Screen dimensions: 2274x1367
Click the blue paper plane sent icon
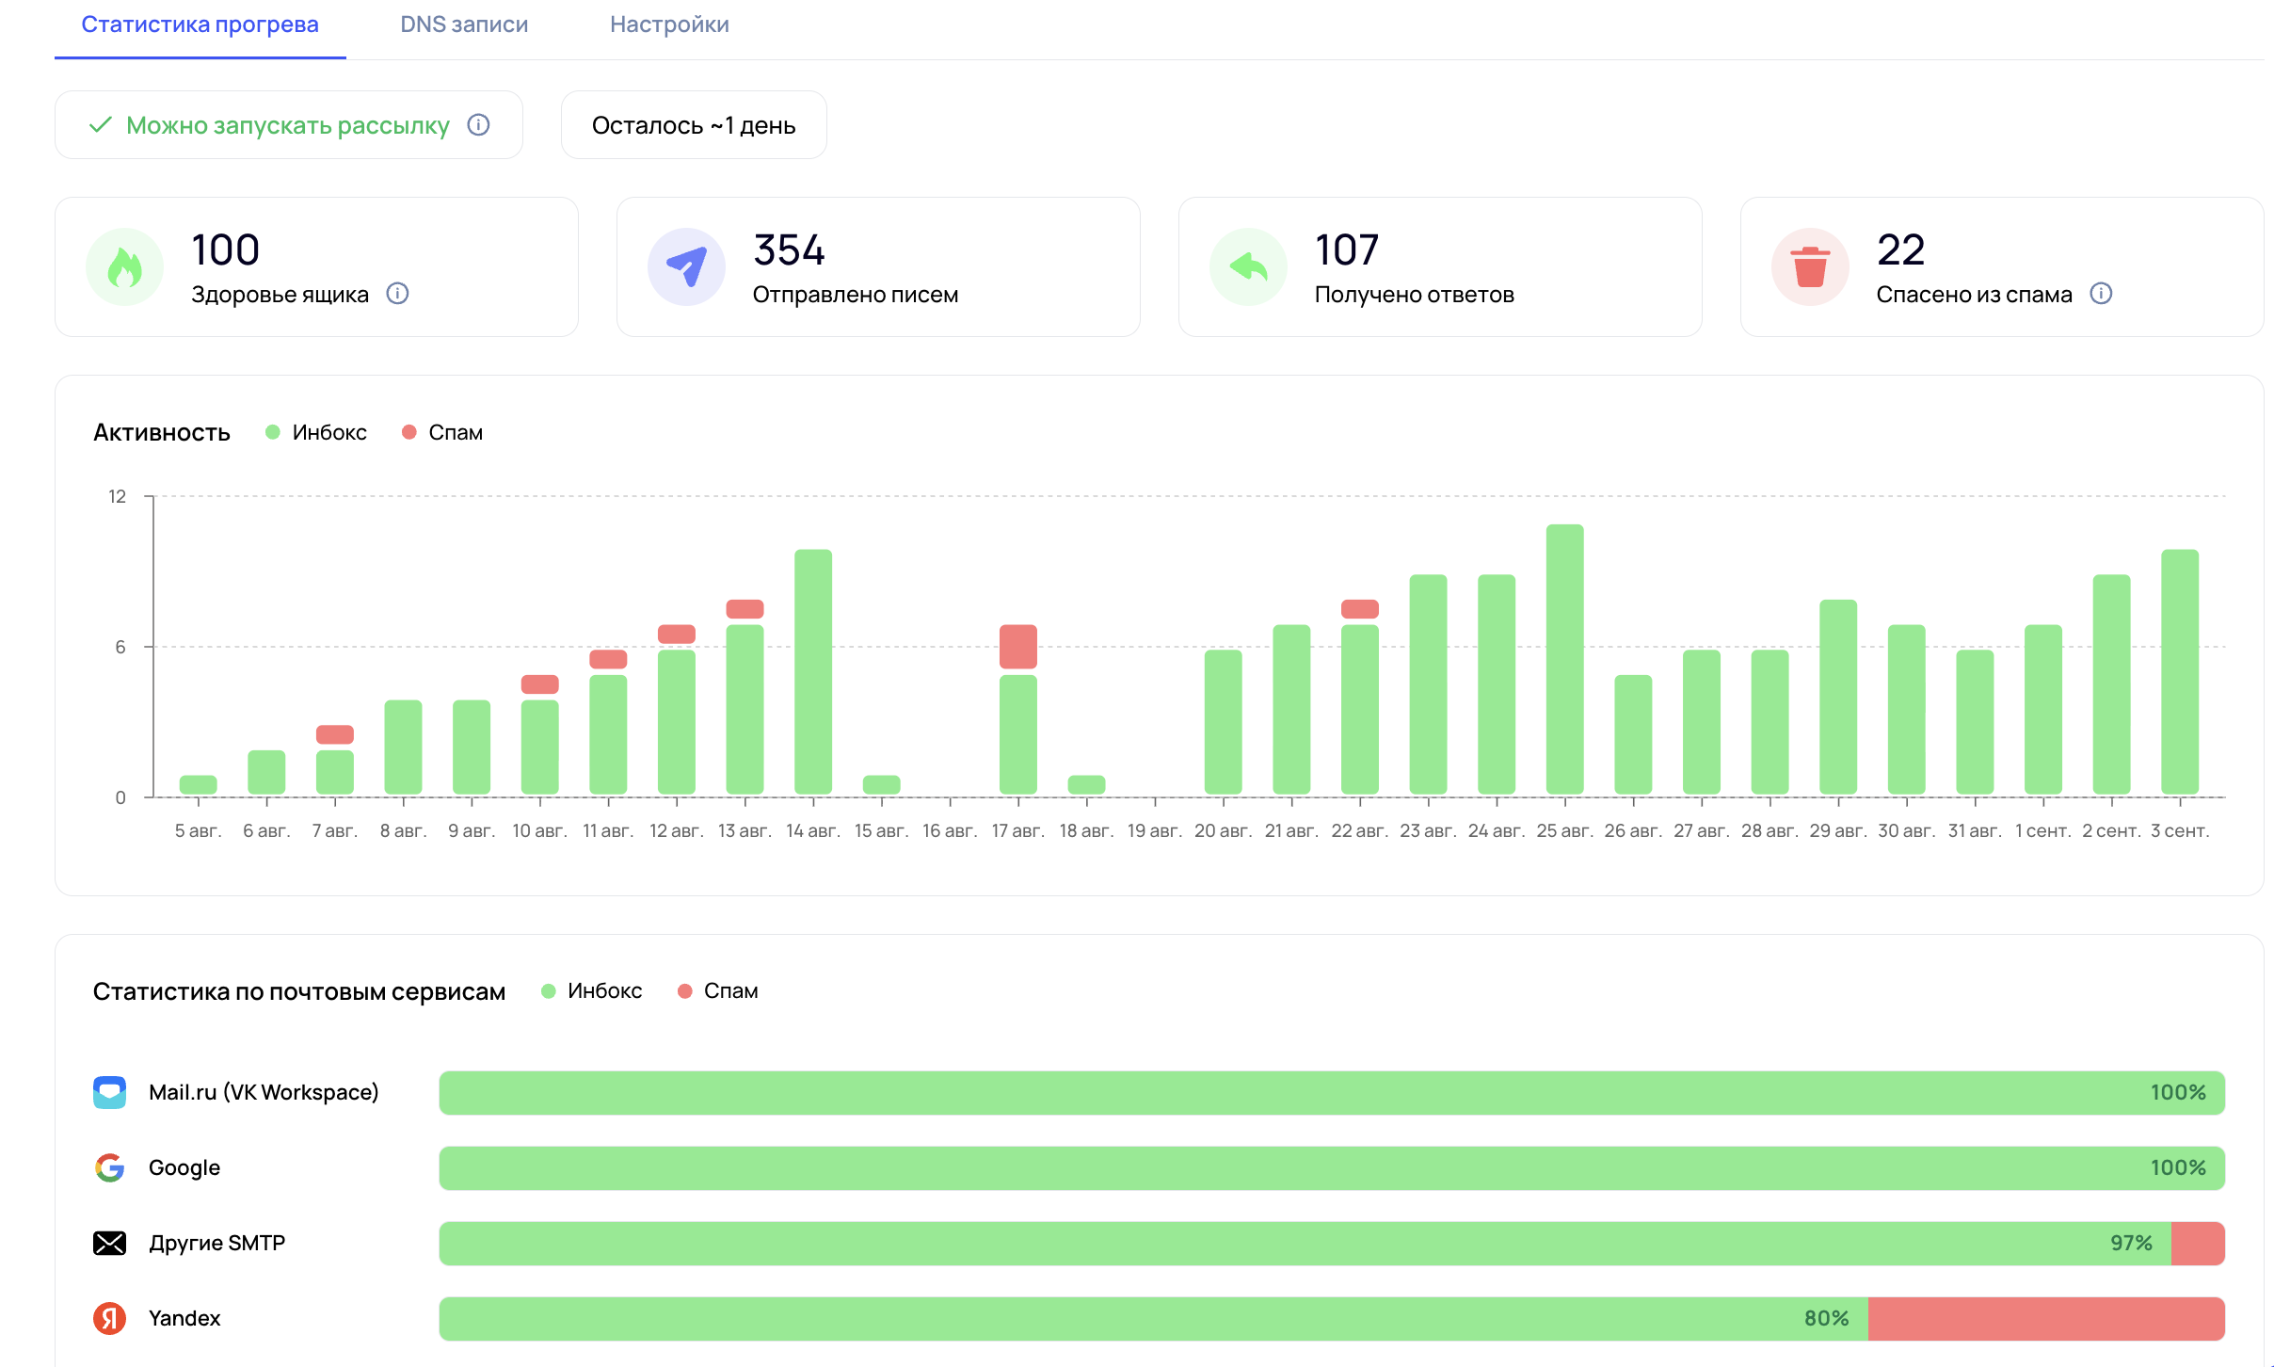pos(686,267)
